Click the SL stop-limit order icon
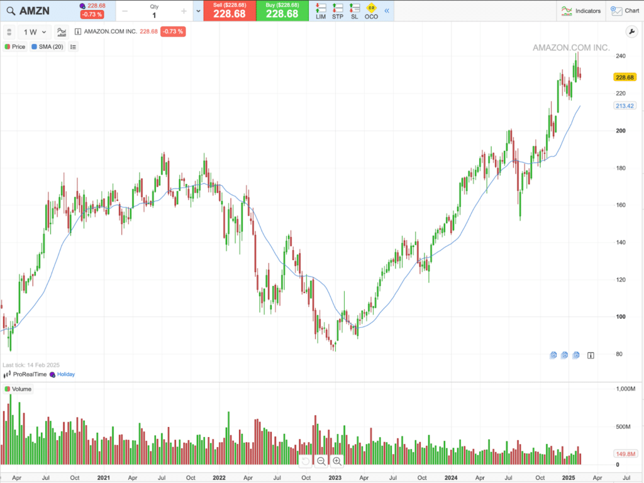 point(355,11)
